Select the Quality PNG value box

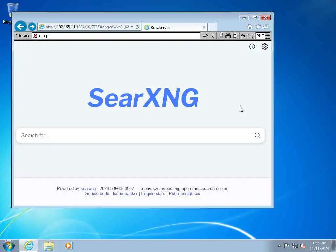point(260,36)
